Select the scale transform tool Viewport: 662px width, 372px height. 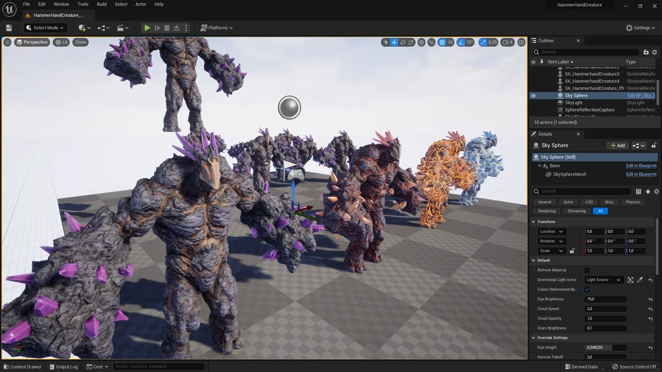click(x=411, y=42)
